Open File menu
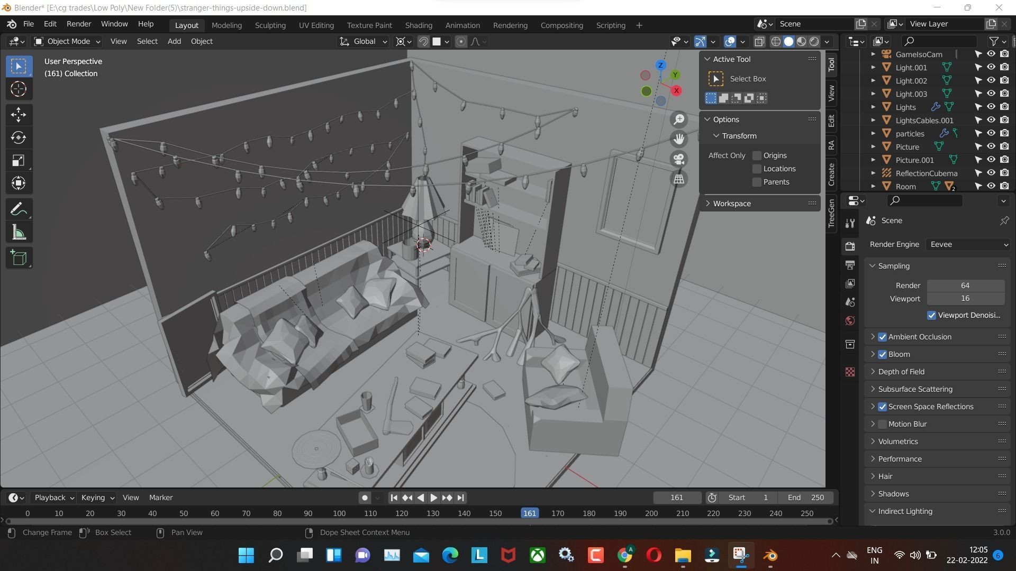This screenshot has width=1016, height=571. pyautogui.click(x=29, y=24)
